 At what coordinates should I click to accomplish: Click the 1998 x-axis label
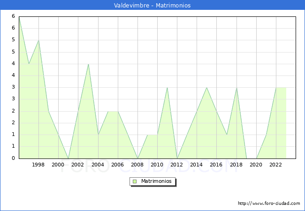click(38, 165)
